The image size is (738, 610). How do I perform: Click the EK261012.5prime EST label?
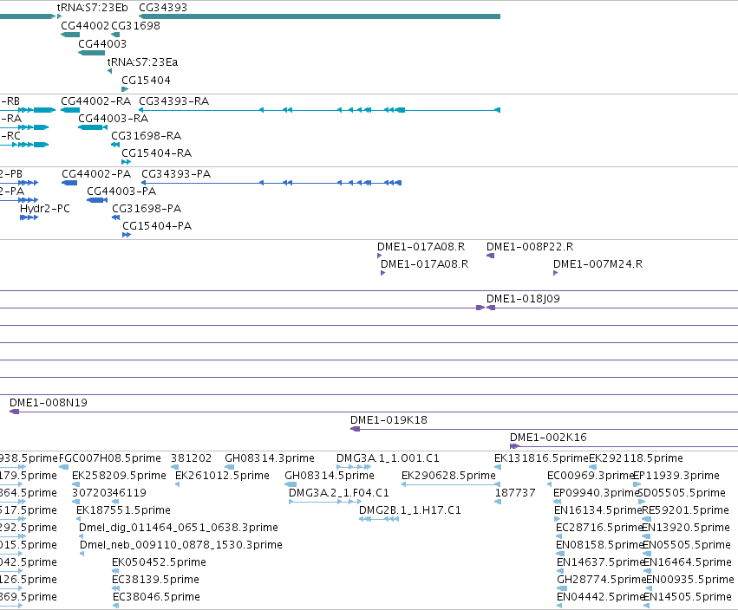222,476
